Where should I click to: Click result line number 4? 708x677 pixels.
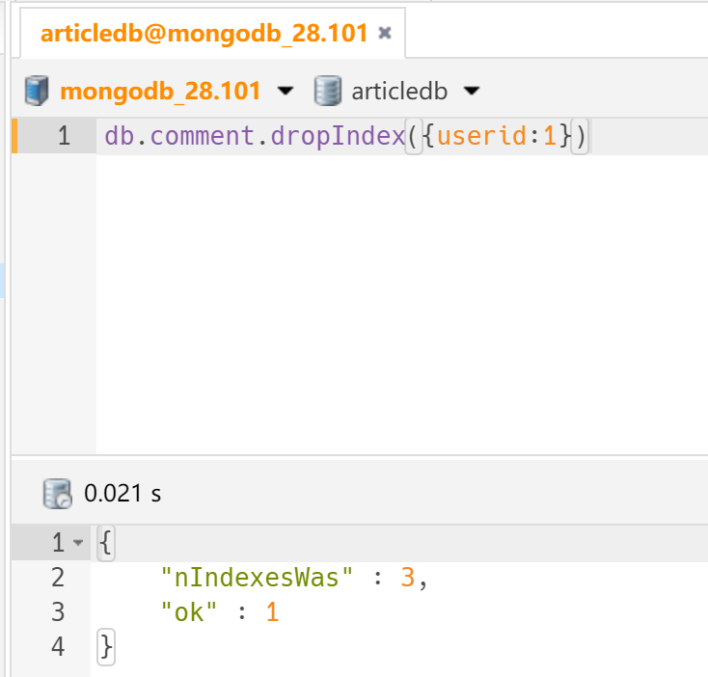pos(57,646)
